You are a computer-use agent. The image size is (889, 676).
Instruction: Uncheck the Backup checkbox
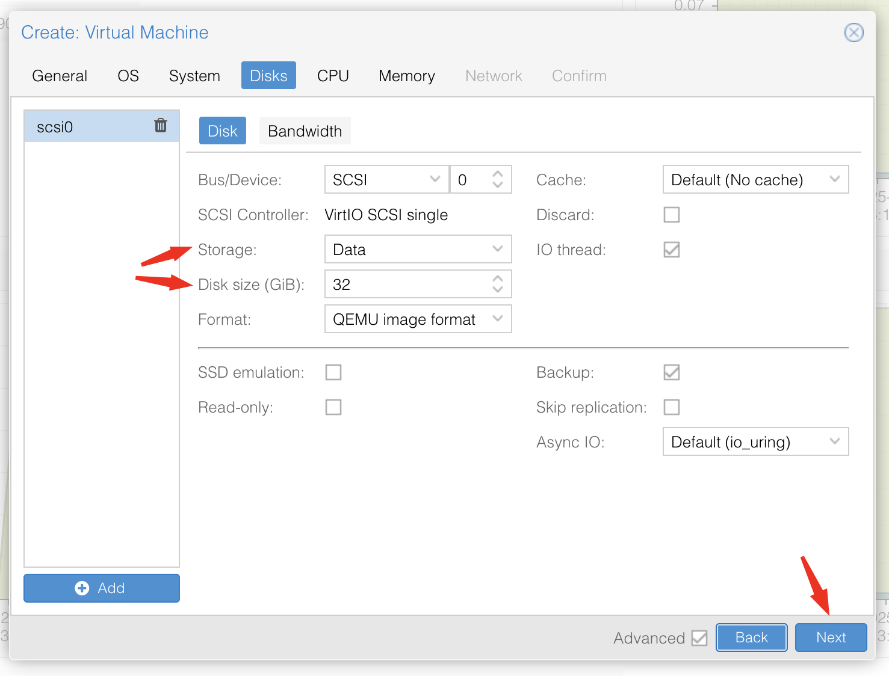pyautogui.click(x=671, y=372)
